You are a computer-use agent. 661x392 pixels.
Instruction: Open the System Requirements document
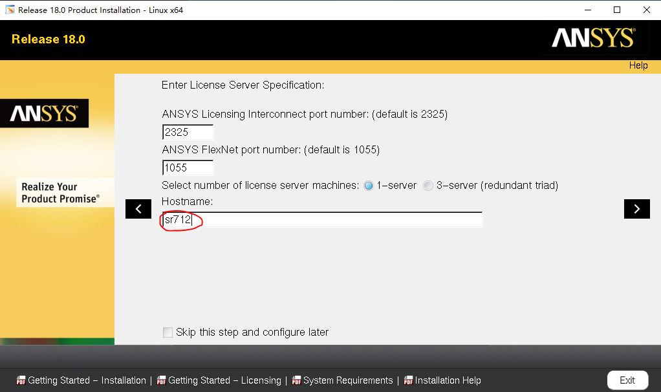348,380
